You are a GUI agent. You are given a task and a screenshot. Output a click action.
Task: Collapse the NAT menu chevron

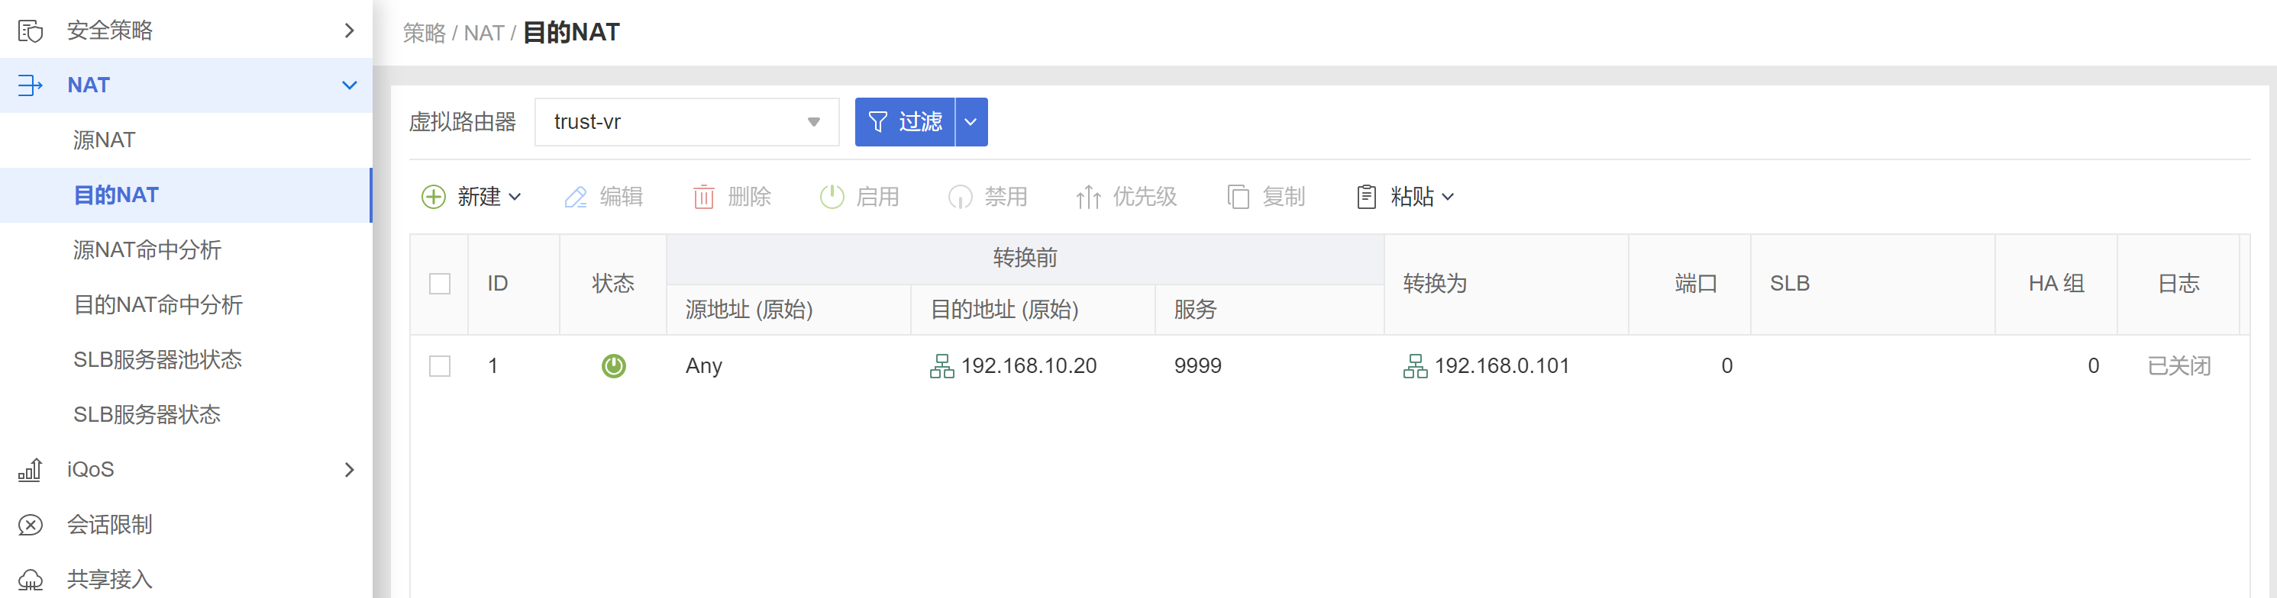tap(349, 85)
